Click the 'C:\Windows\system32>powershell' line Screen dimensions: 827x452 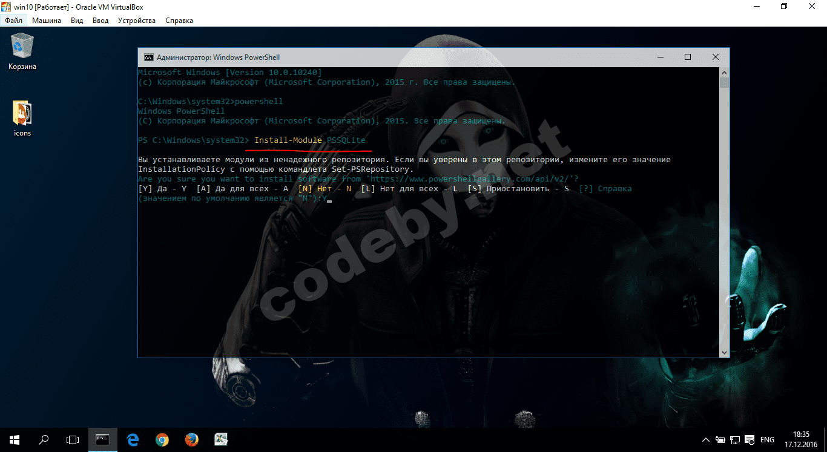tap(211, 102)
